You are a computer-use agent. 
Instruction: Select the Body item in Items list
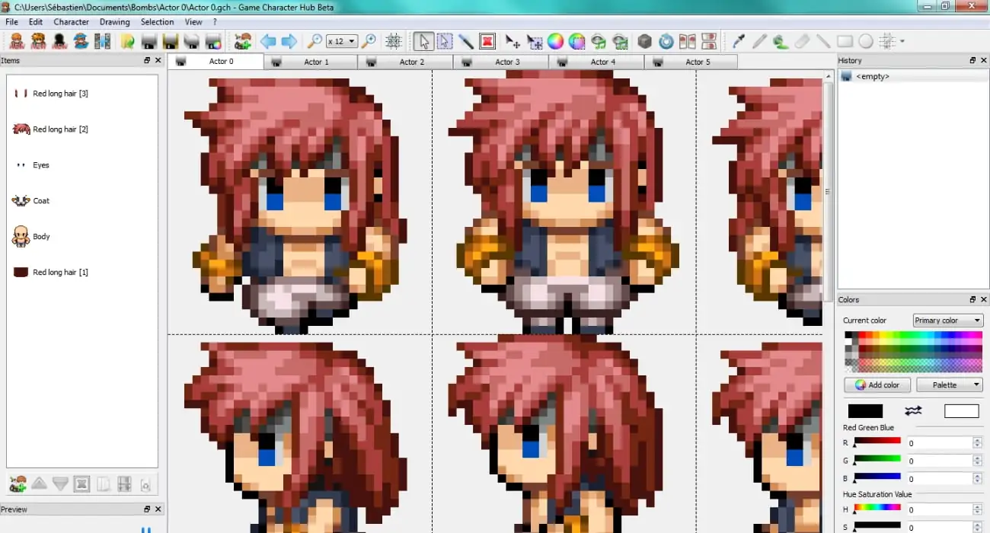click(x=31, y=237)
